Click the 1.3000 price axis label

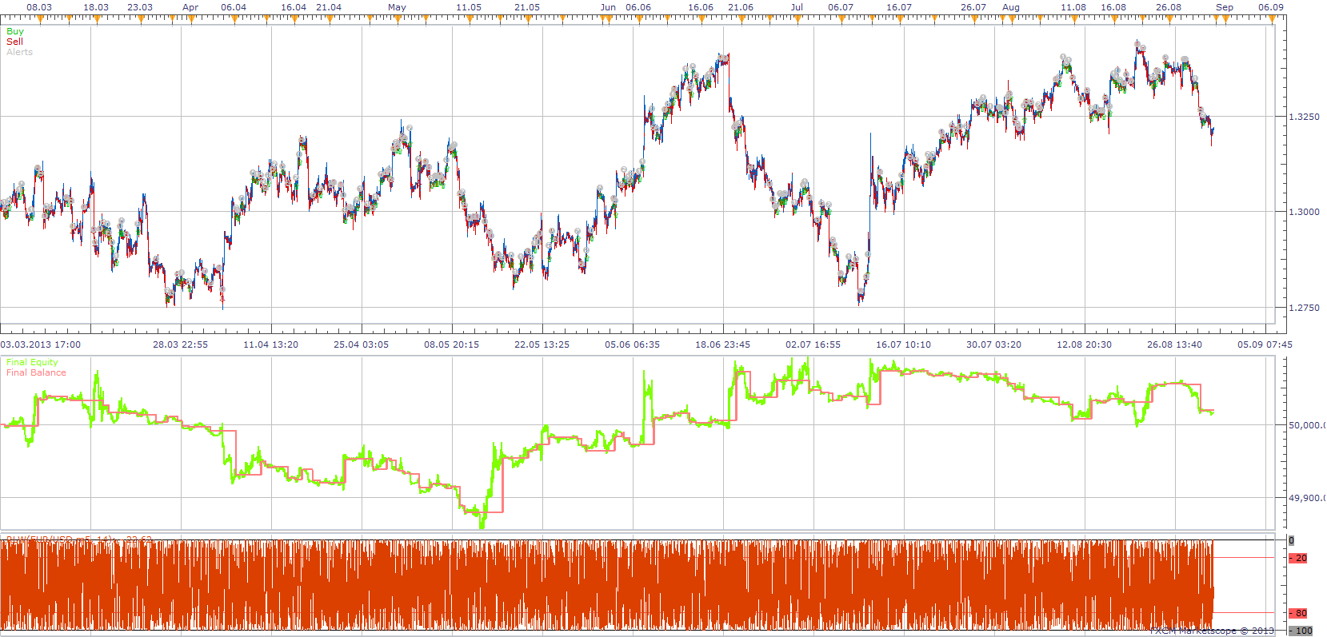(1304, 212)
